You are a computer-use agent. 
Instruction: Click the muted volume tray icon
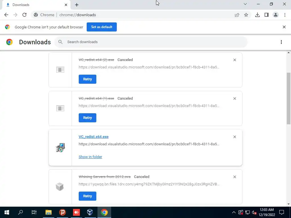254,212
